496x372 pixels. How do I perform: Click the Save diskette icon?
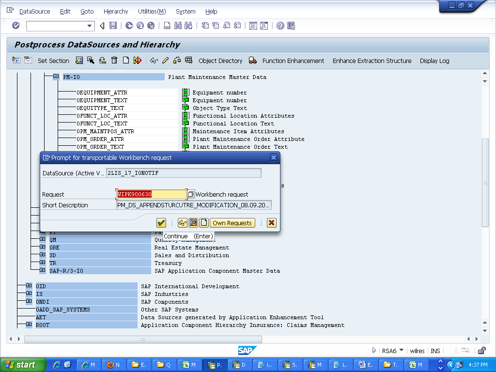click(113, 26)
